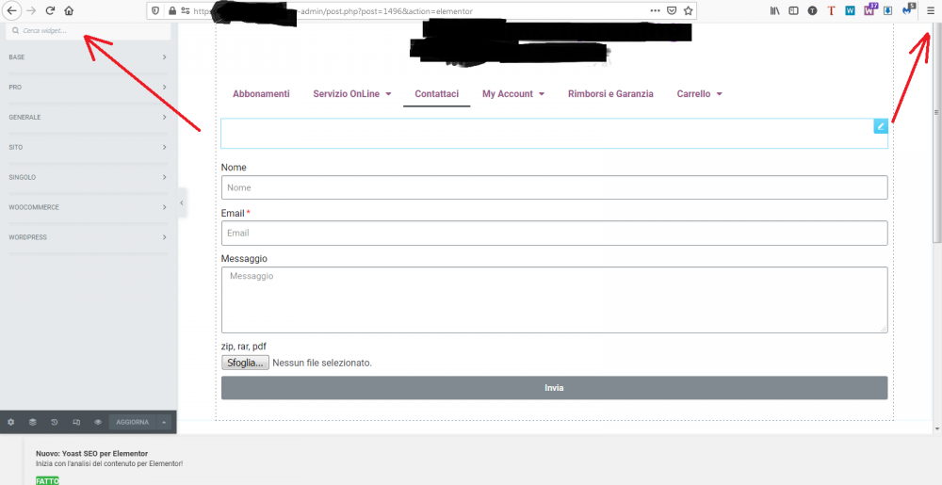
Task: Click 'Nessun file selezionato.' text
Action: (x=322, y=363)
